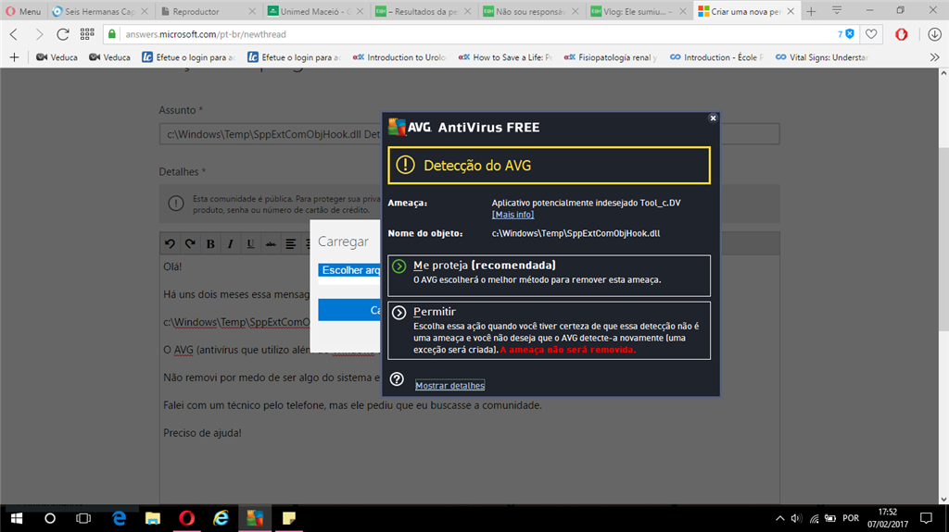Click the address bar URL field
The height and width of the screenshot is (532, 949).
[x=478, y=34]
